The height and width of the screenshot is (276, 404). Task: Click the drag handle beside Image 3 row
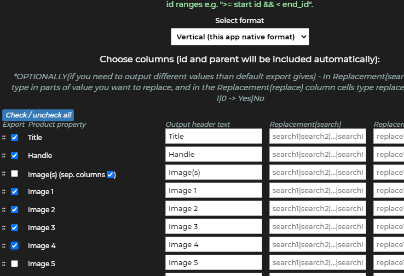3,228
